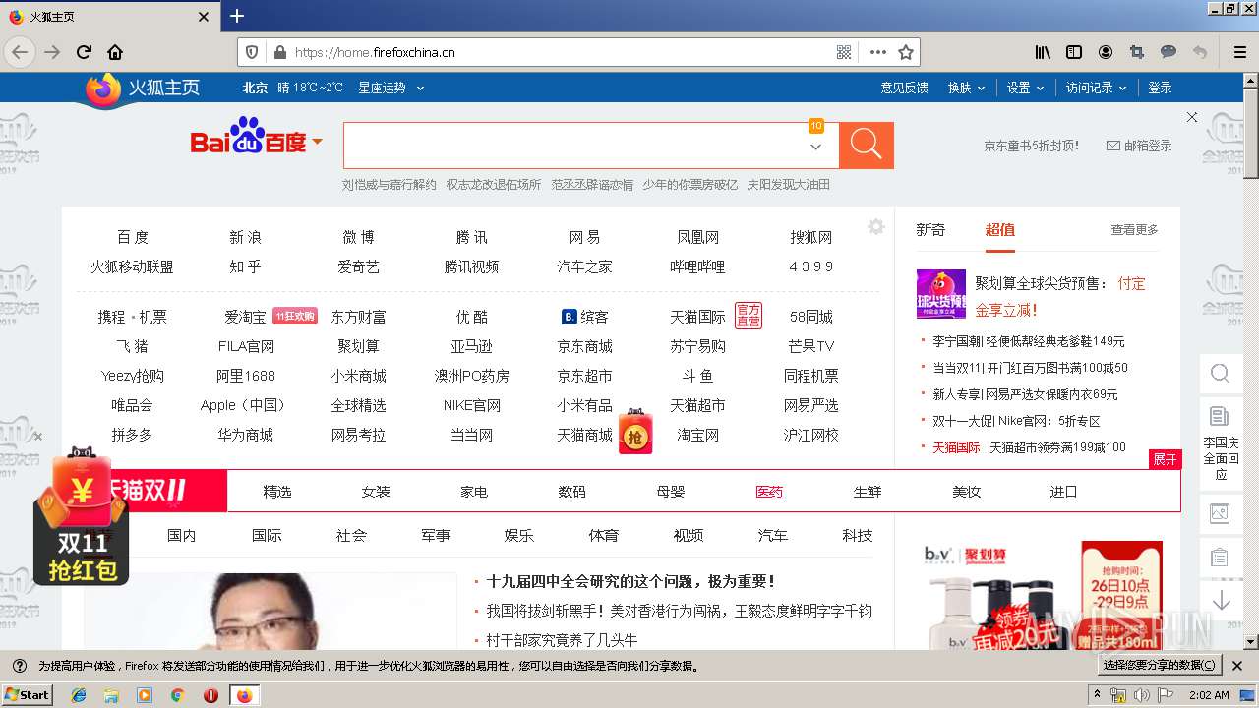
Task: Click the address bar URL field
Action: [561, 52]
